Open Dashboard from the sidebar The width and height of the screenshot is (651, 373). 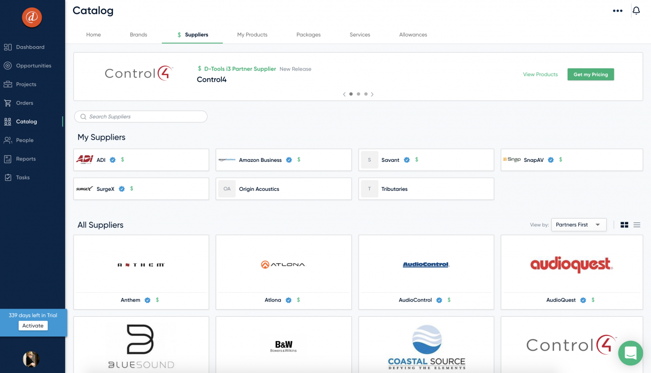point(24,47)
